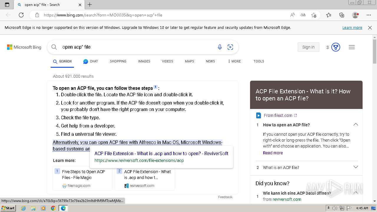
Task: Launch Internet Explorer from taskbar
Action: coord(23,208)
